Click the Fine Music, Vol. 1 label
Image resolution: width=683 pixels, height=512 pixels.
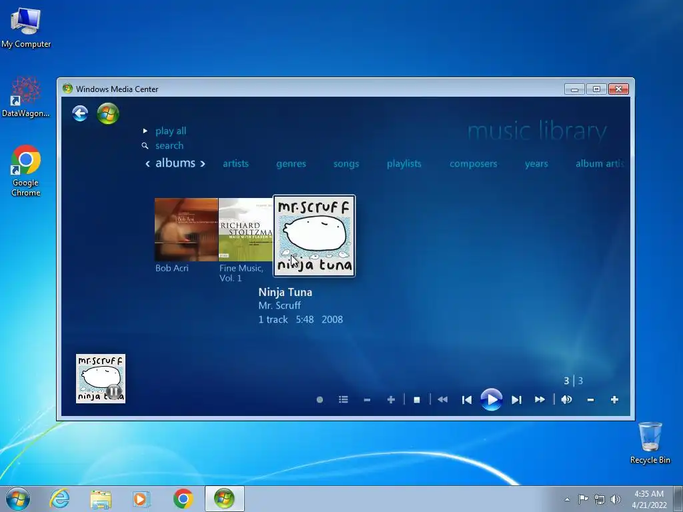click(x=241, y=273)
